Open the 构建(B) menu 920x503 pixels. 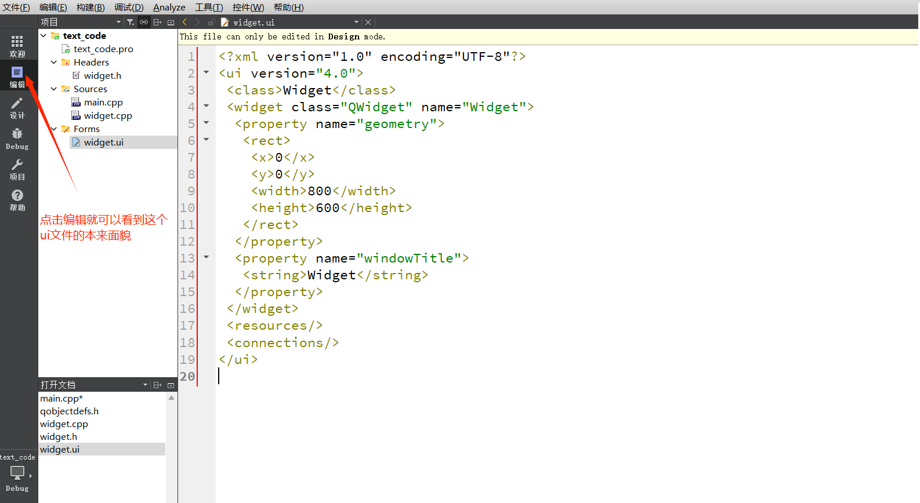click(90, 7)
